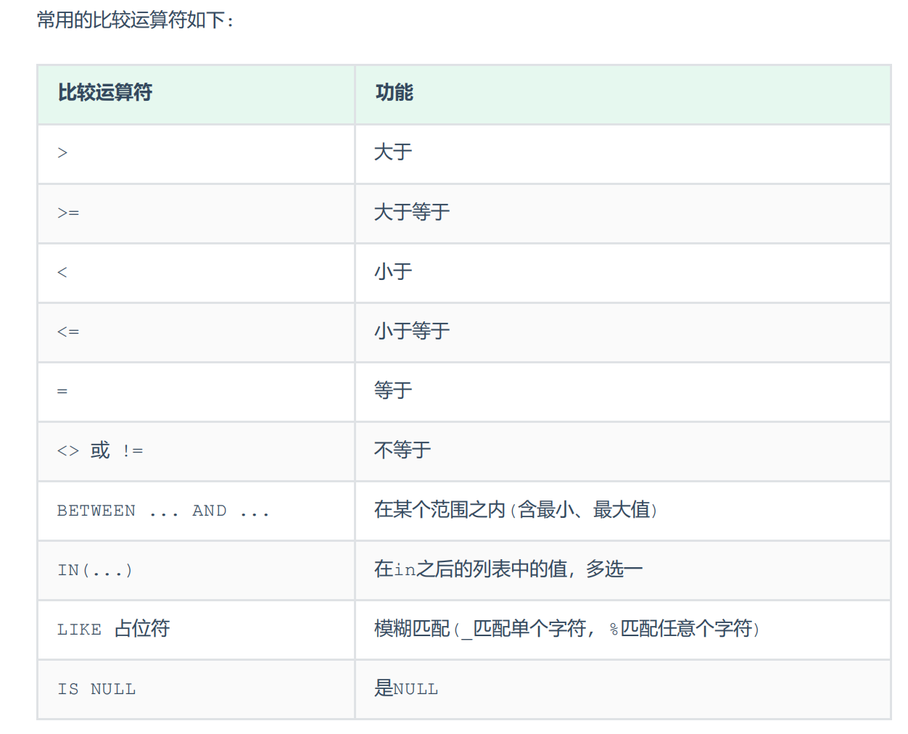The height and width of the screenshot is (734, 908).
Task: Click the 不等于 description cell
Action: coord(623,451)
